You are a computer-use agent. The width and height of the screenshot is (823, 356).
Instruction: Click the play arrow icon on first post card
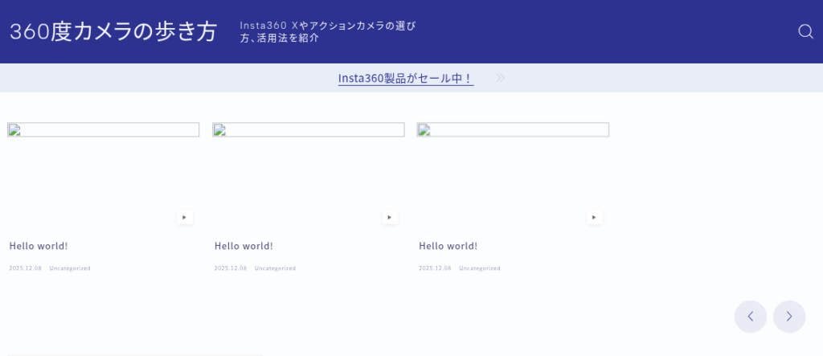click(x=185, y=217)
